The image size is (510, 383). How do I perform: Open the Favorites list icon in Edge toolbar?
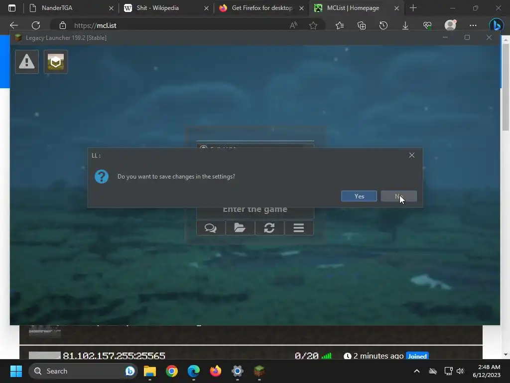(340, 25)
